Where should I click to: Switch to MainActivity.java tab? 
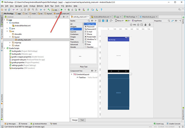click(149, 17)
